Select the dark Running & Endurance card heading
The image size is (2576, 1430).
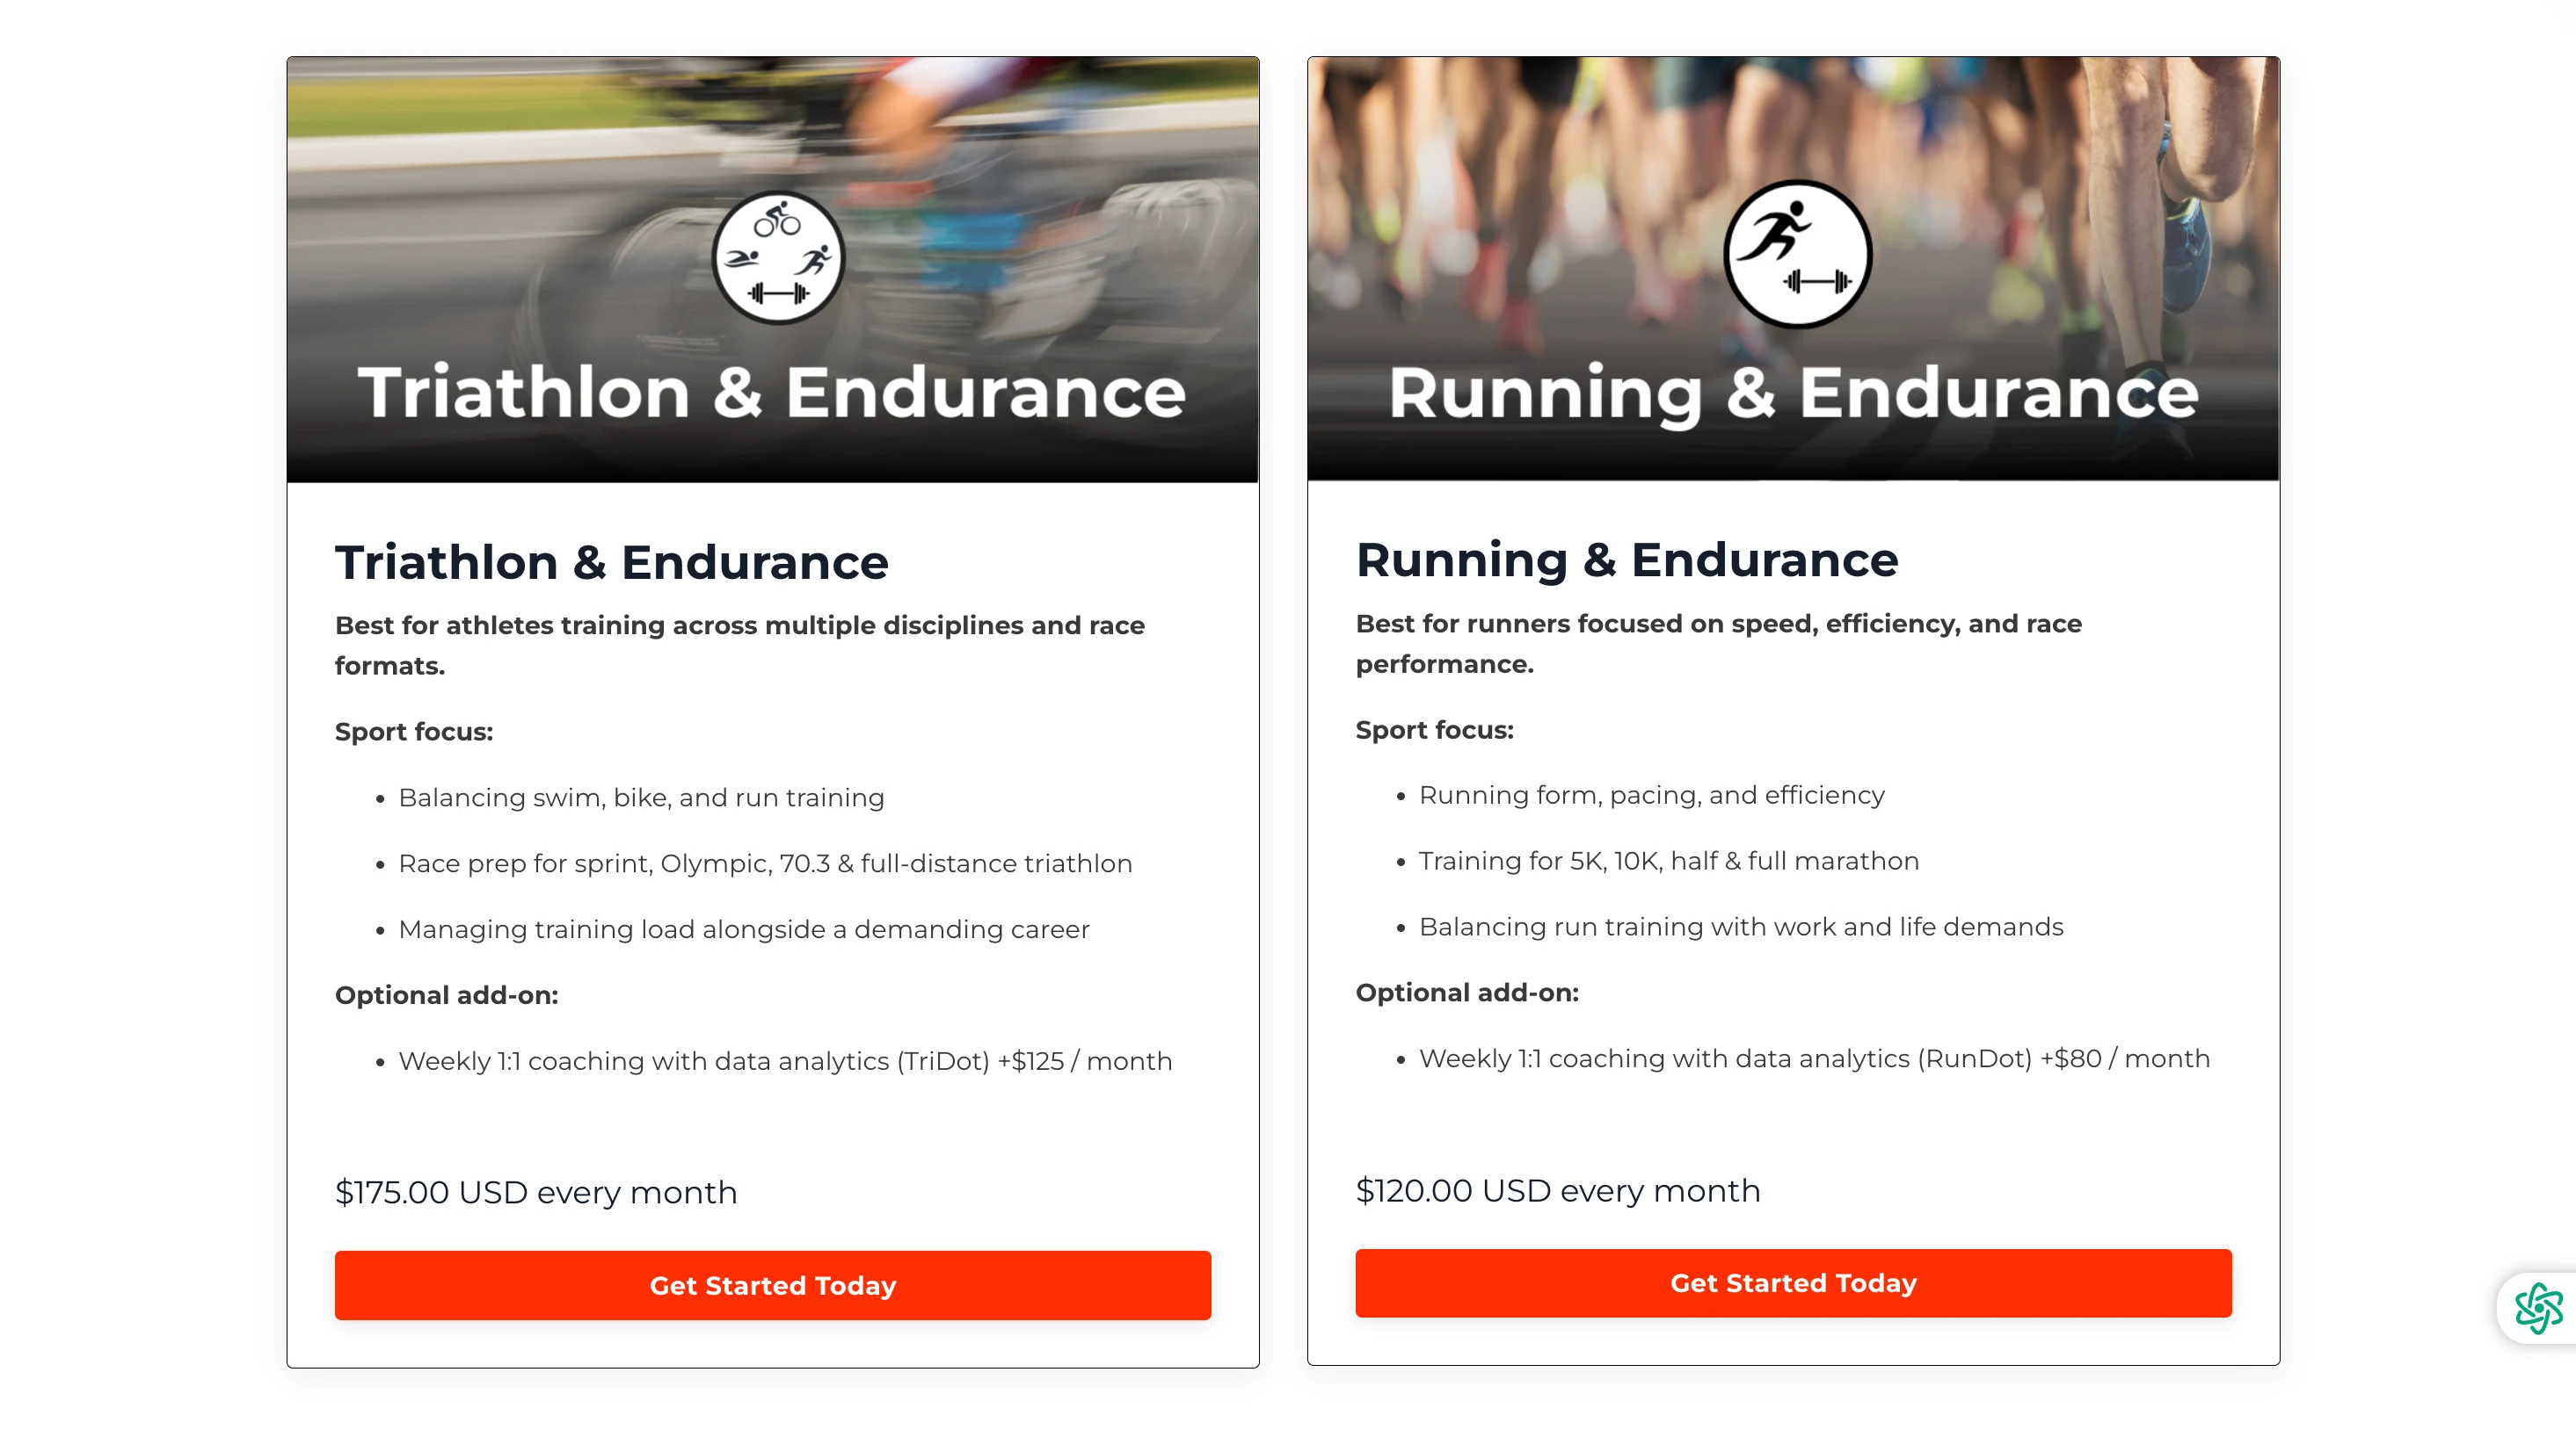(1626, 560)
